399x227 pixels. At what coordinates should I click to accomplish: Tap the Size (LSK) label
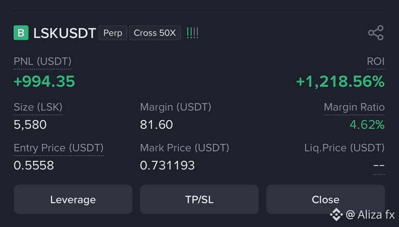(38, 107)
